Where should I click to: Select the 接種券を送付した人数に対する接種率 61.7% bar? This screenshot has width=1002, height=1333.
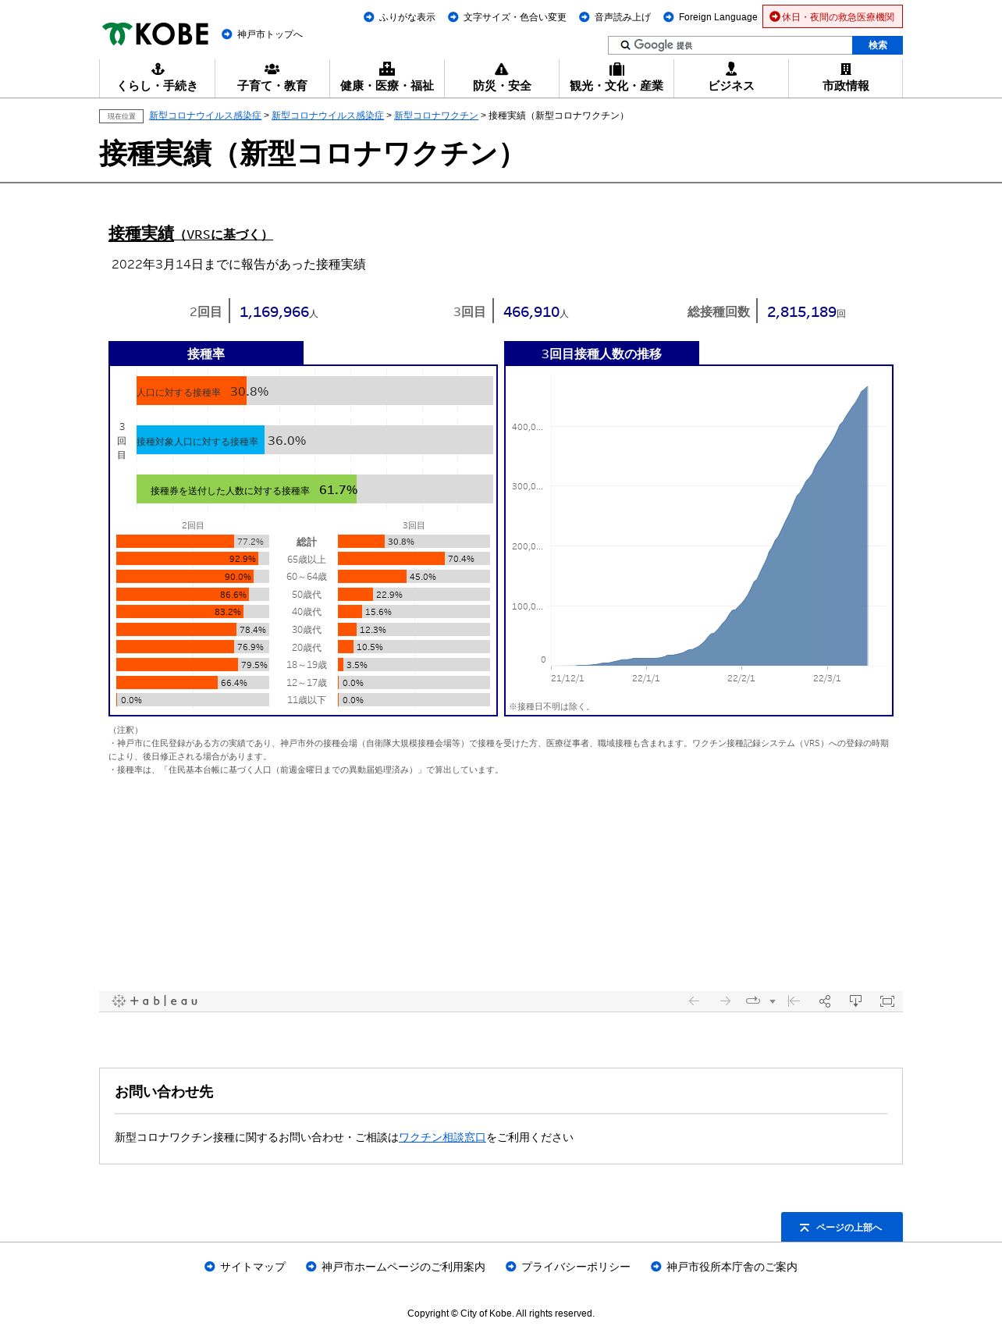pyautogui.click(x=247, y=489)
